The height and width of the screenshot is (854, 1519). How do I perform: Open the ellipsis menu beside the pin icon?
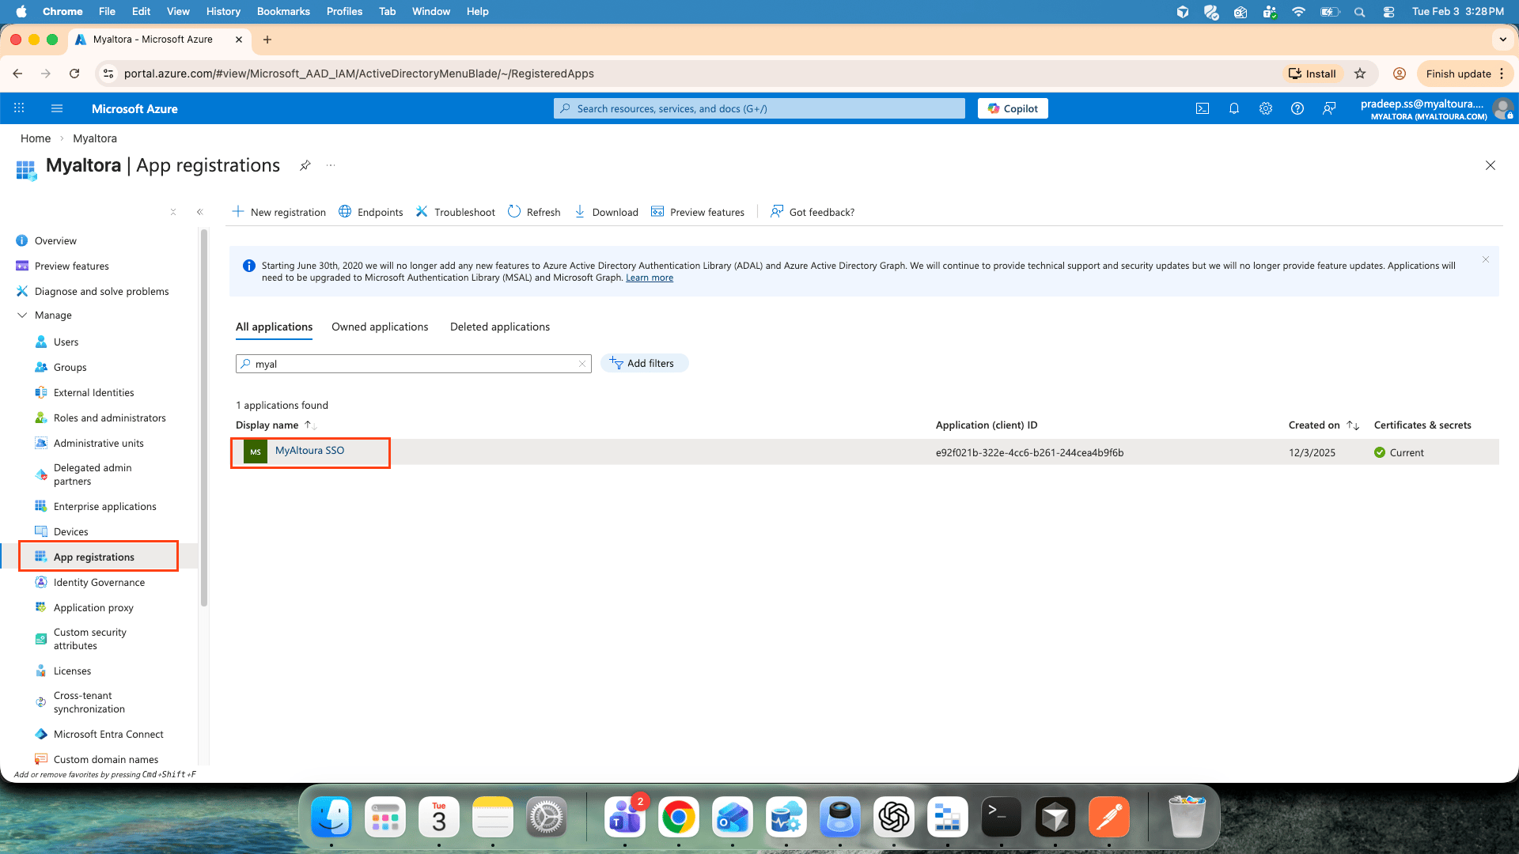point(331,165)
